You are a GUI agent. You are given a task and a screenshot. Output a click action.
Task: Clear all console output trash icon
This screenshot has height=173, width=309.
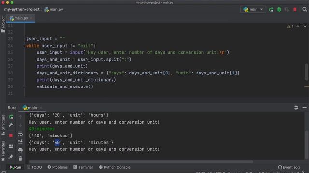[x=20, y=158]
